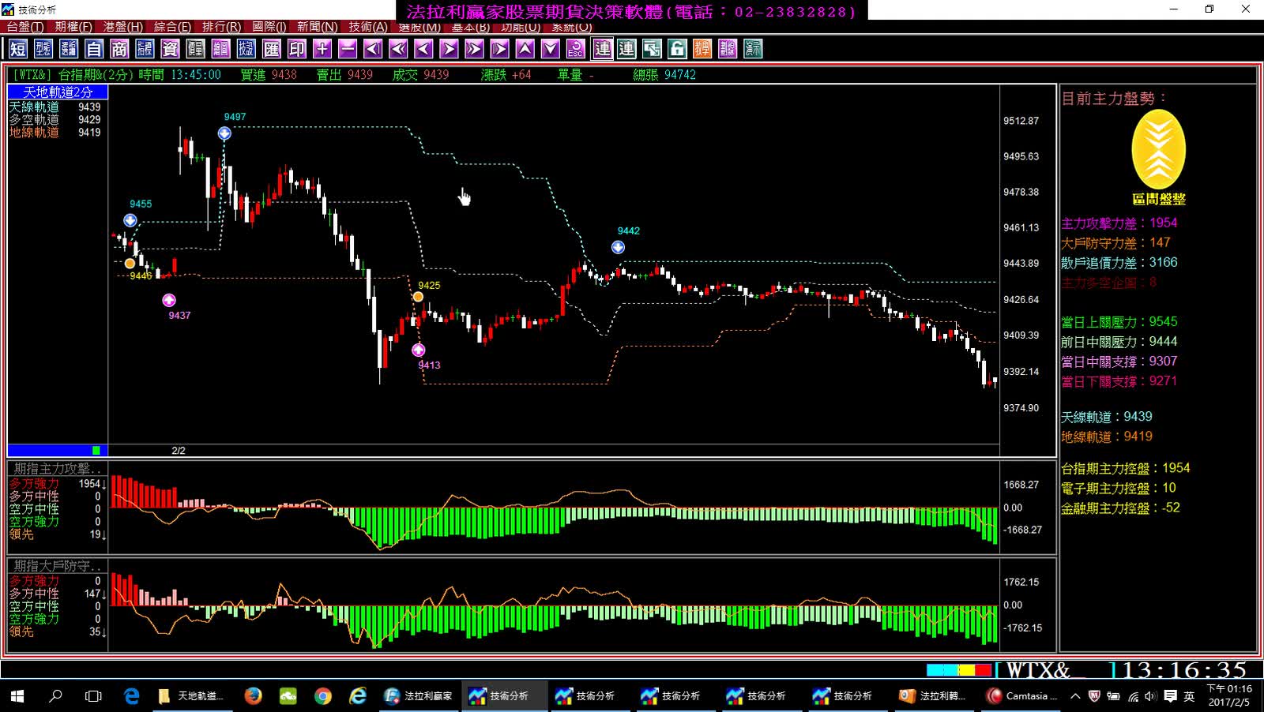This screenshot has height=712, width=1264.
Task: Click the up arrow toolbar button
Action: [x=525, y=49]
